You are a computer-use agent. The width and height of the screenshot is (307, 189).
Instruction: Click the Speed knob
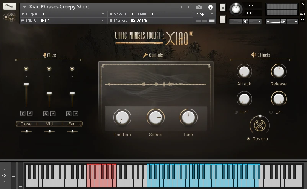[x=155, y=117]
